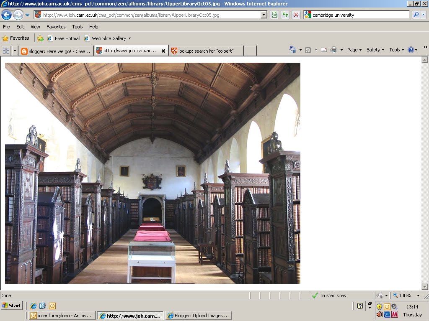The height and width of the screenshot is (321, 429).
Task: Open the Free Hotmail favorites link
Action: (x=64, y=38)
